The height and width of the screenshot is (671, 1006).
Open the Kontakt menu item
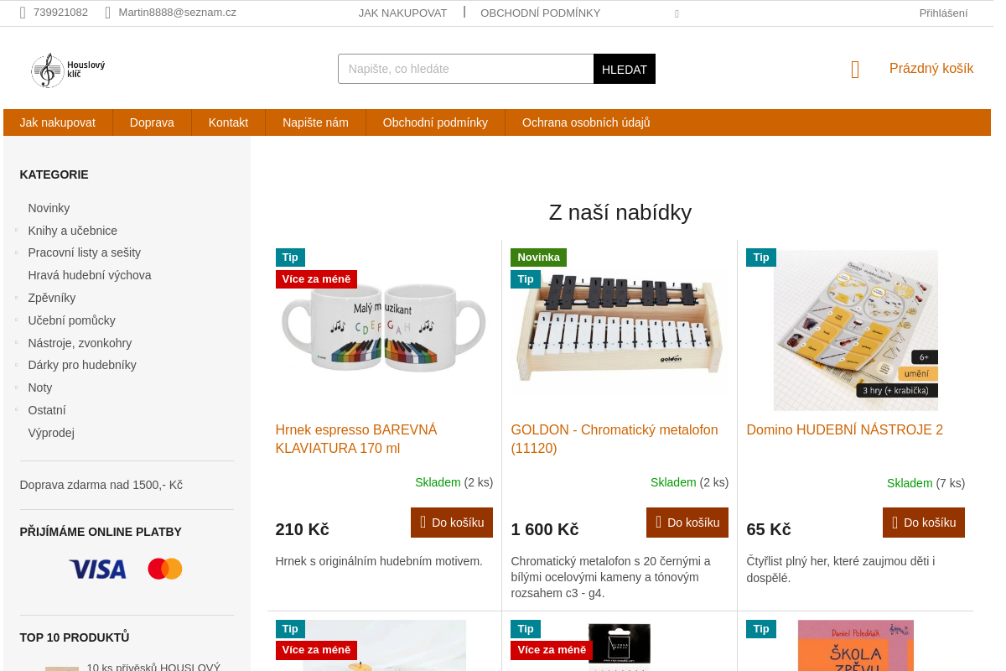coord(228,122)
